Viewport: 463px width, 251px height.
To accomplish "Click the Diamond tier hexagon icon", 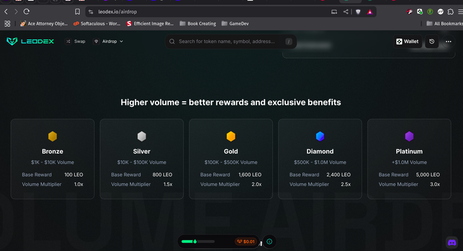I will (x=320, y=136).
